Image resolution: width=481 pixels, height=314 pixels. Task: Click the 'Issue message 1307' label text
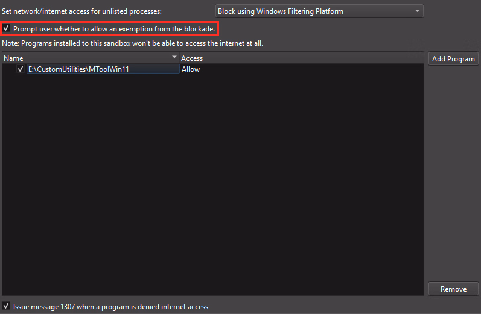[x=110, y=307]
